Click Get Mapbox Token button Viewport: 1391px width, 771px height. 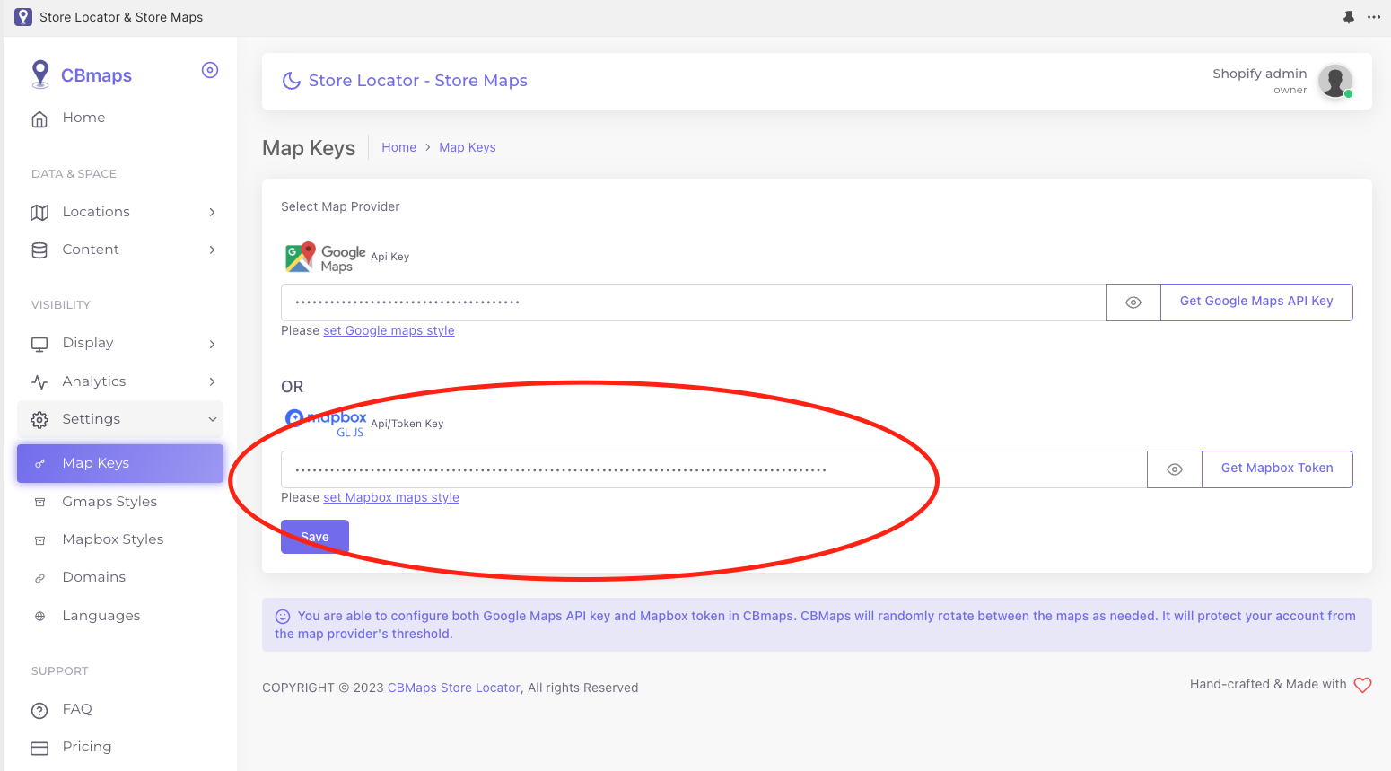pyautogui.click(x=1277, y=469)
